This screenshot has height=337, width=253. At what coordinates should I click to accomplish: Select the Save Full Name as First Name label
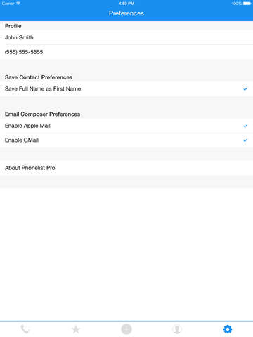(x=43, y=88)
